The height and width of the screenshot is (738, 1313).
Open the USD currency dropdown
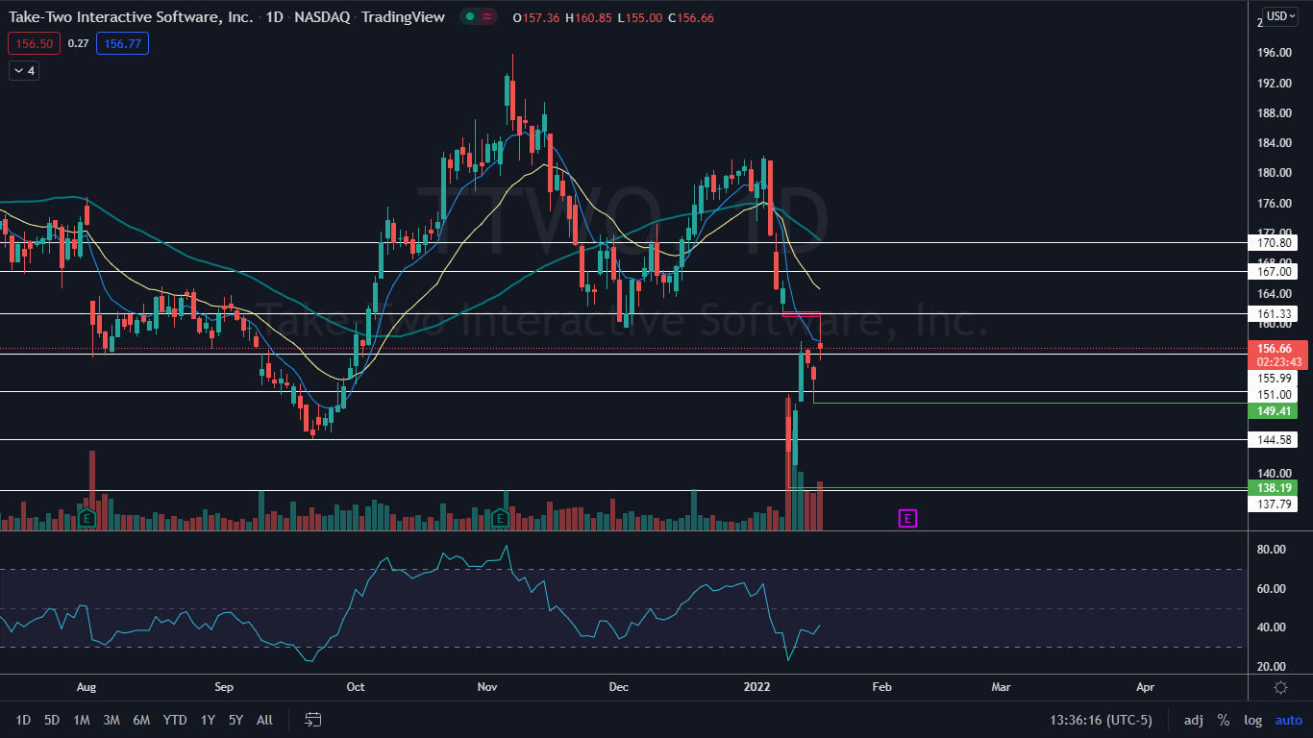click(x=1280, y=16)
